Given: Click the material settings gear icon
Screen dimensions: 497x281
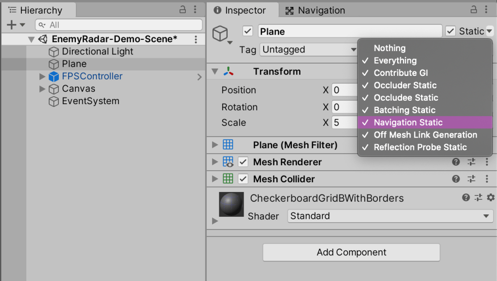Looking at the screenshot, I should click(490, 197).
